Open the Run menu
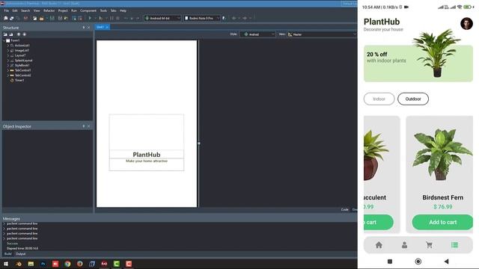The width and height of the screenshot is (479, 269). [74, 10]
